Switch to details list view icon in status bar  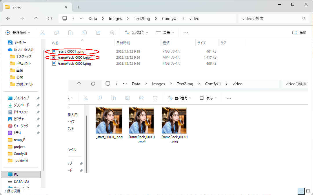(301, 191)
